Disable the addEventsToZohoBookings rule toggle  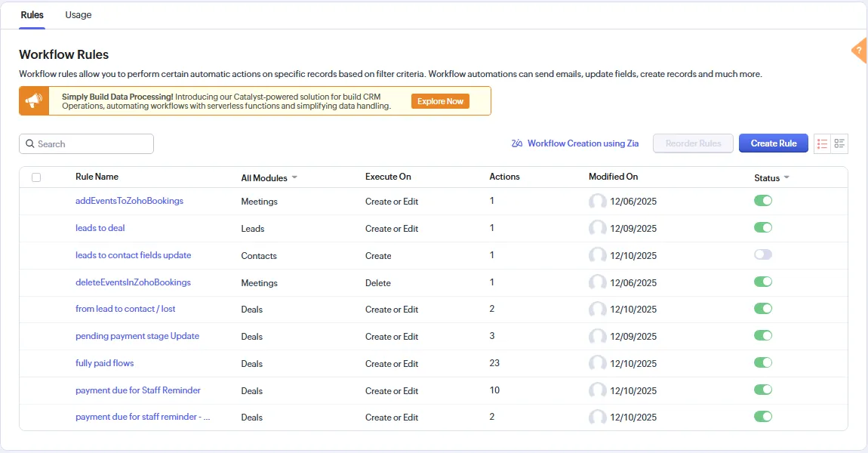pos(763,201)
